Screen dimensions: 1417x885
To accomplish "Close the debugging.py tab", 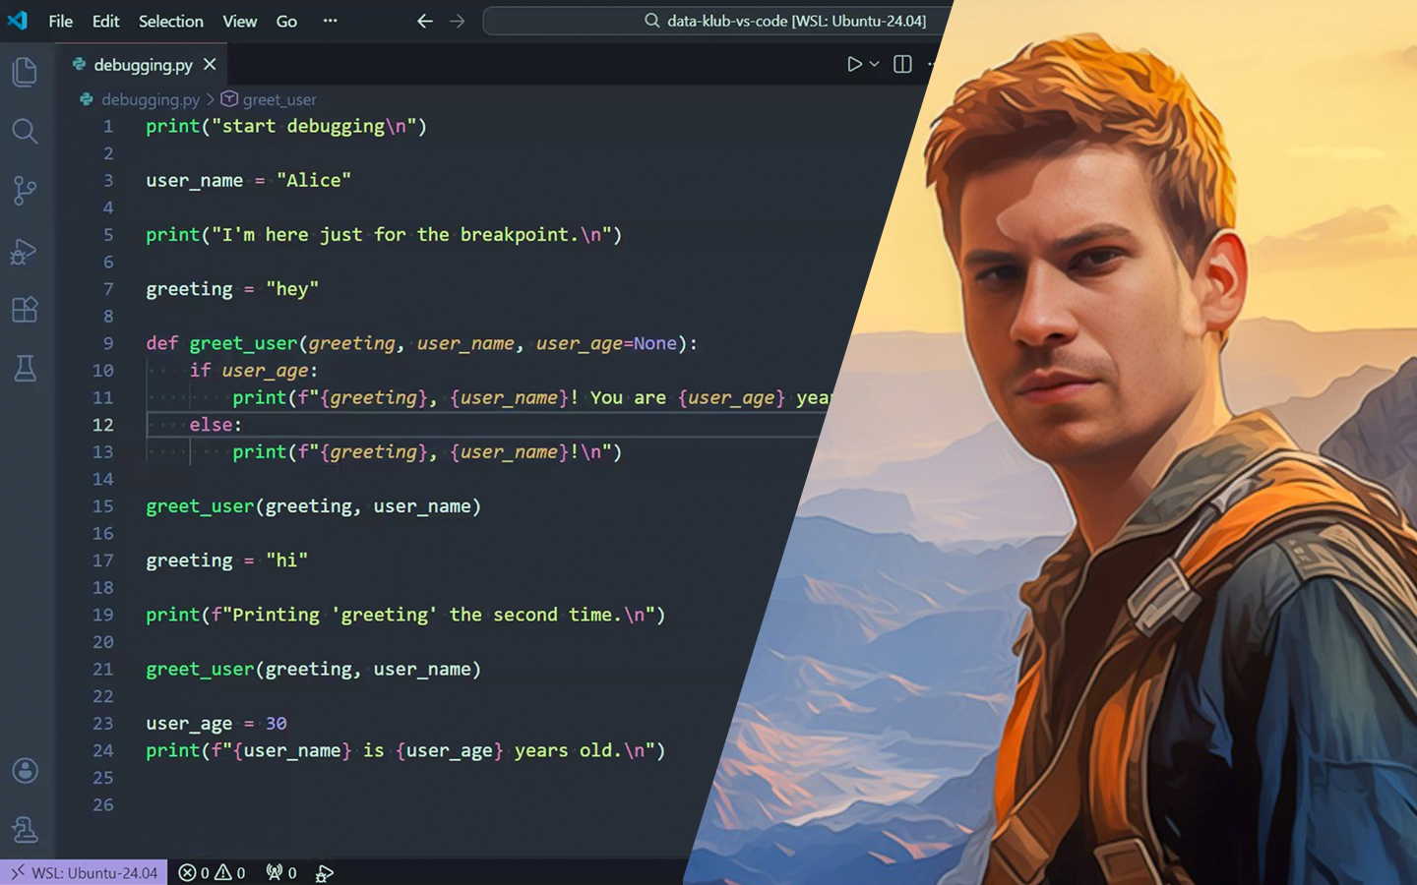I will (210, 65).
